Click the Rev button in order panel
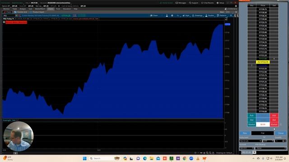Image resolution: width=289 pixels, height=162 pixels. point(245,133)
